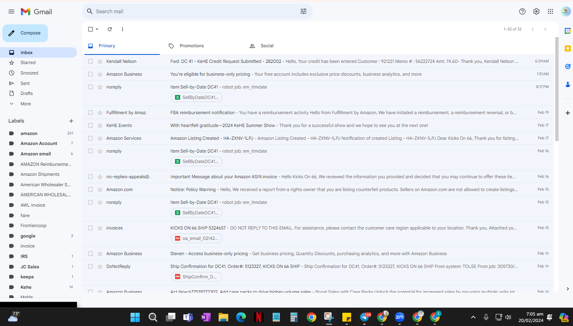573x326 pixels.
Task: Open Gmail Settings gear icon
Action: pyautogui.click(x=536, y=12)
